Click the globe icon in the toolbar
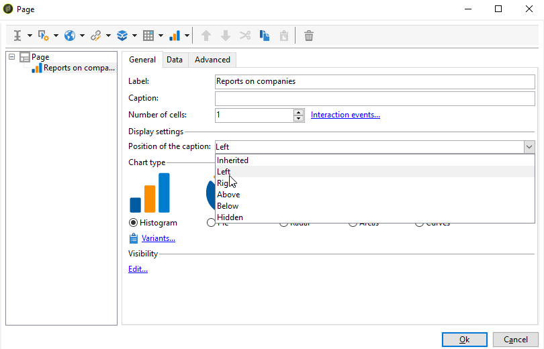The image size is (544, 349). 69,36
